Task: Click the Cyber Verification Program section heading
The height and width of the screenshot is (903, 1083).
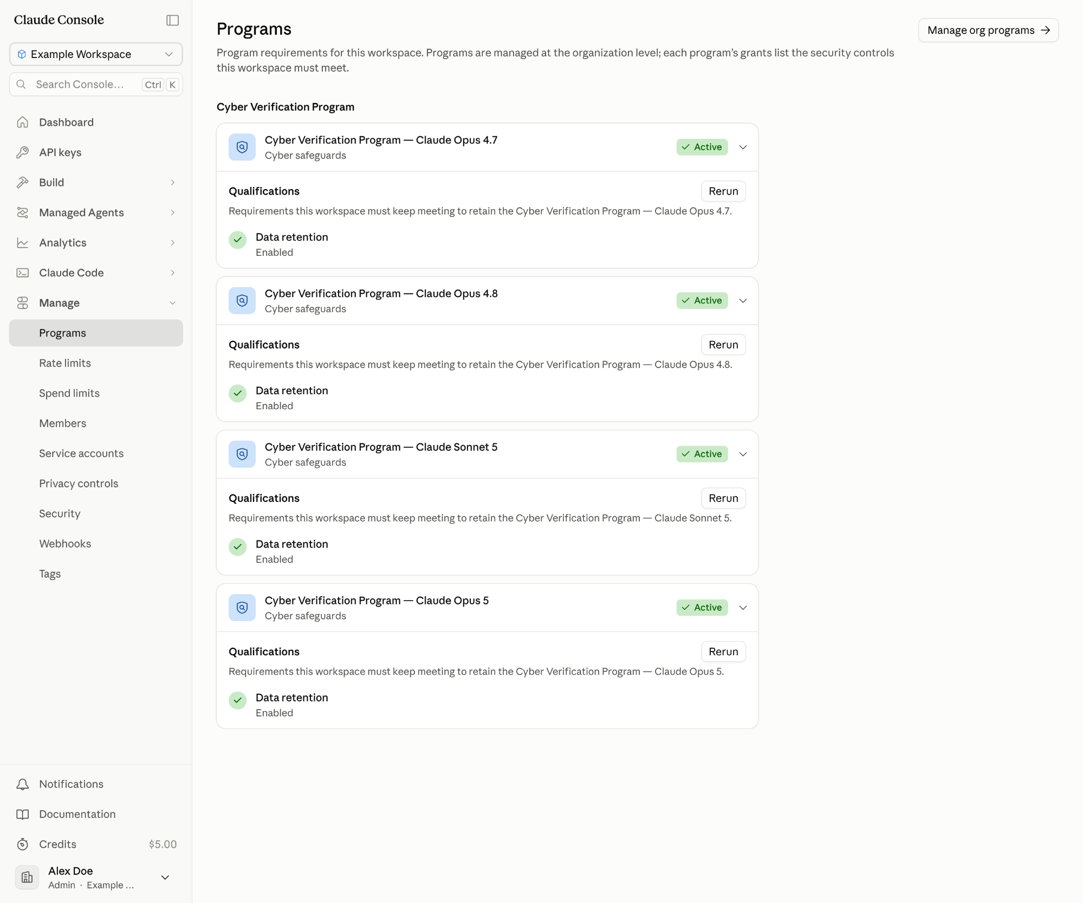Action: pos(286,107)
